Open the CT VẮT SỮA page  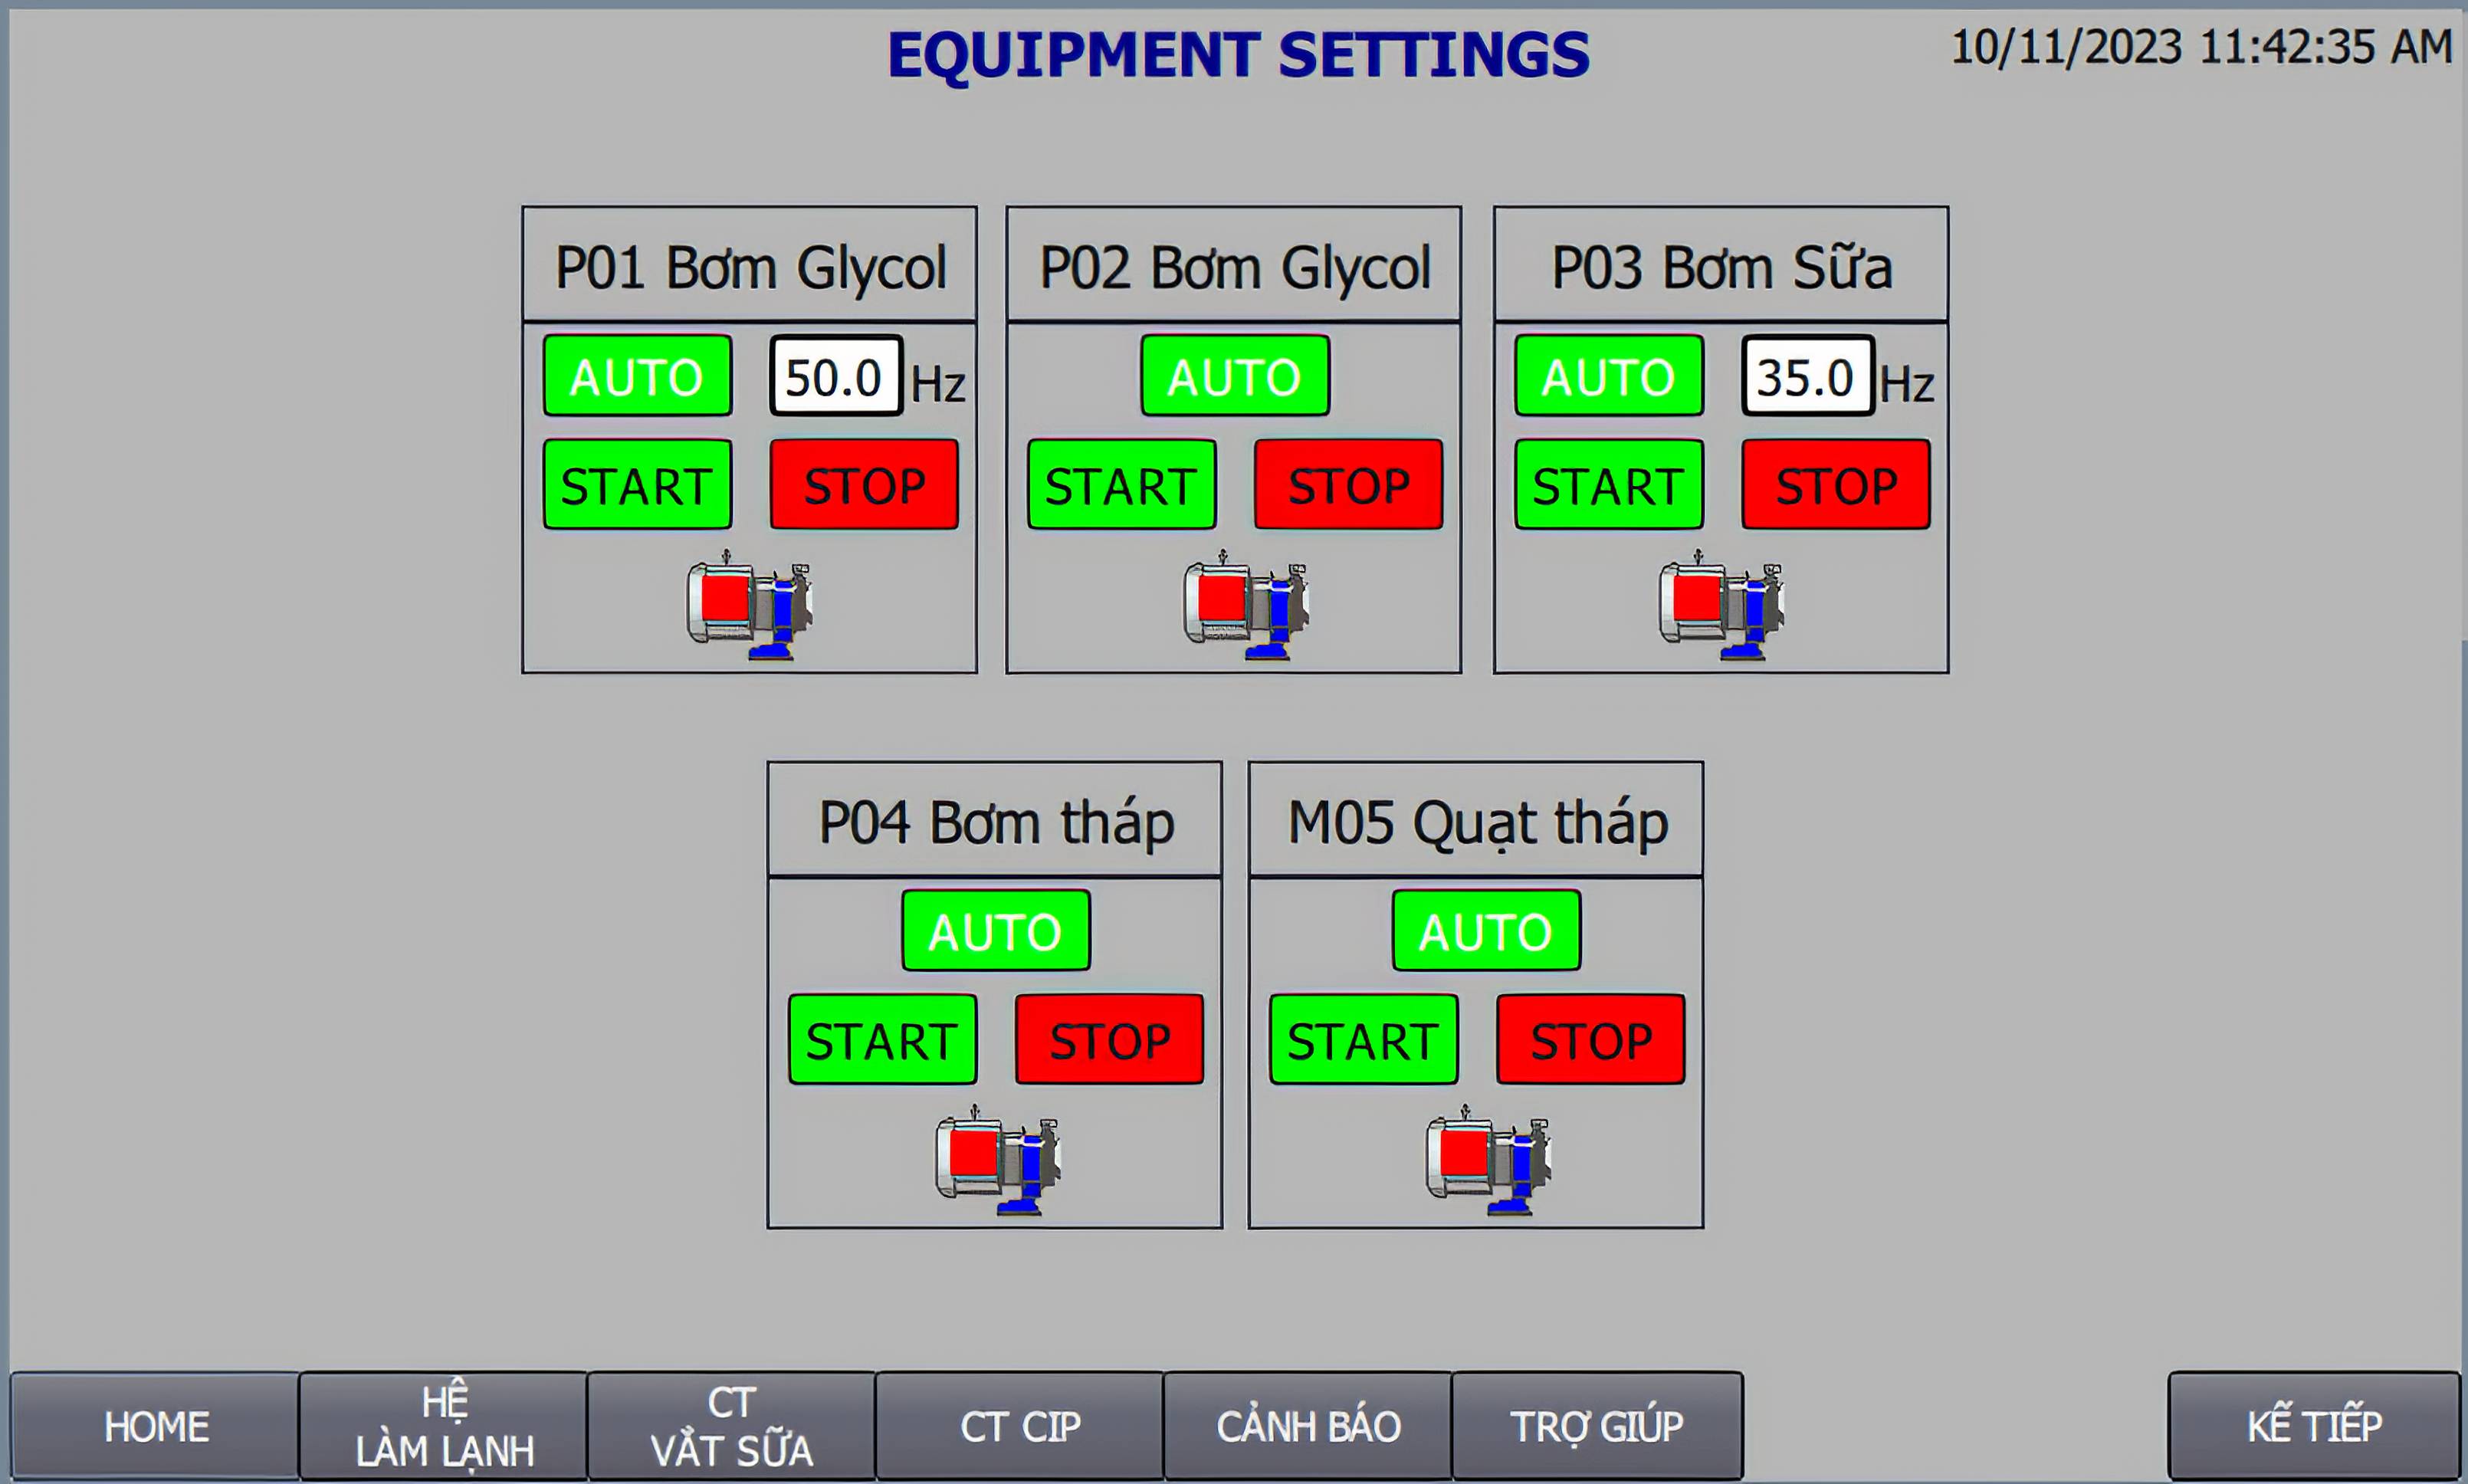coord(730,1426)
